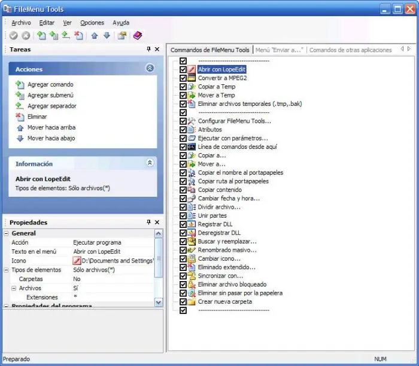Viewport: 419px width, 366px height.
Task: Open the Opciones menu
Action: [x=92, y=23]
